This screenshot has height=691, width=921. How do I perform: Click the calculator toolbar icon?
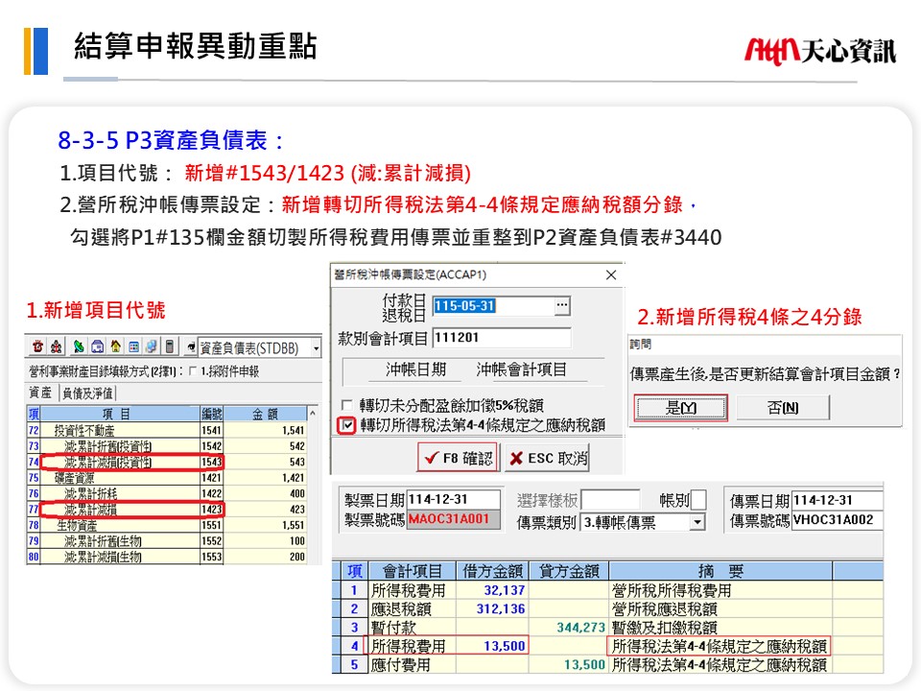pyautogui.click(x=170, y=346)
